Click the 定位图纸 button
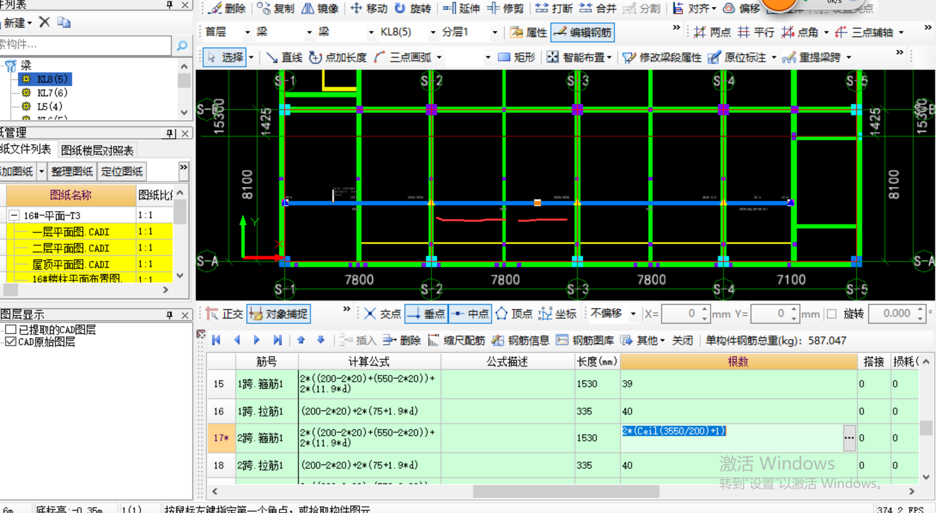The height and width of the screenshot is (513, 936). (121, 172)
